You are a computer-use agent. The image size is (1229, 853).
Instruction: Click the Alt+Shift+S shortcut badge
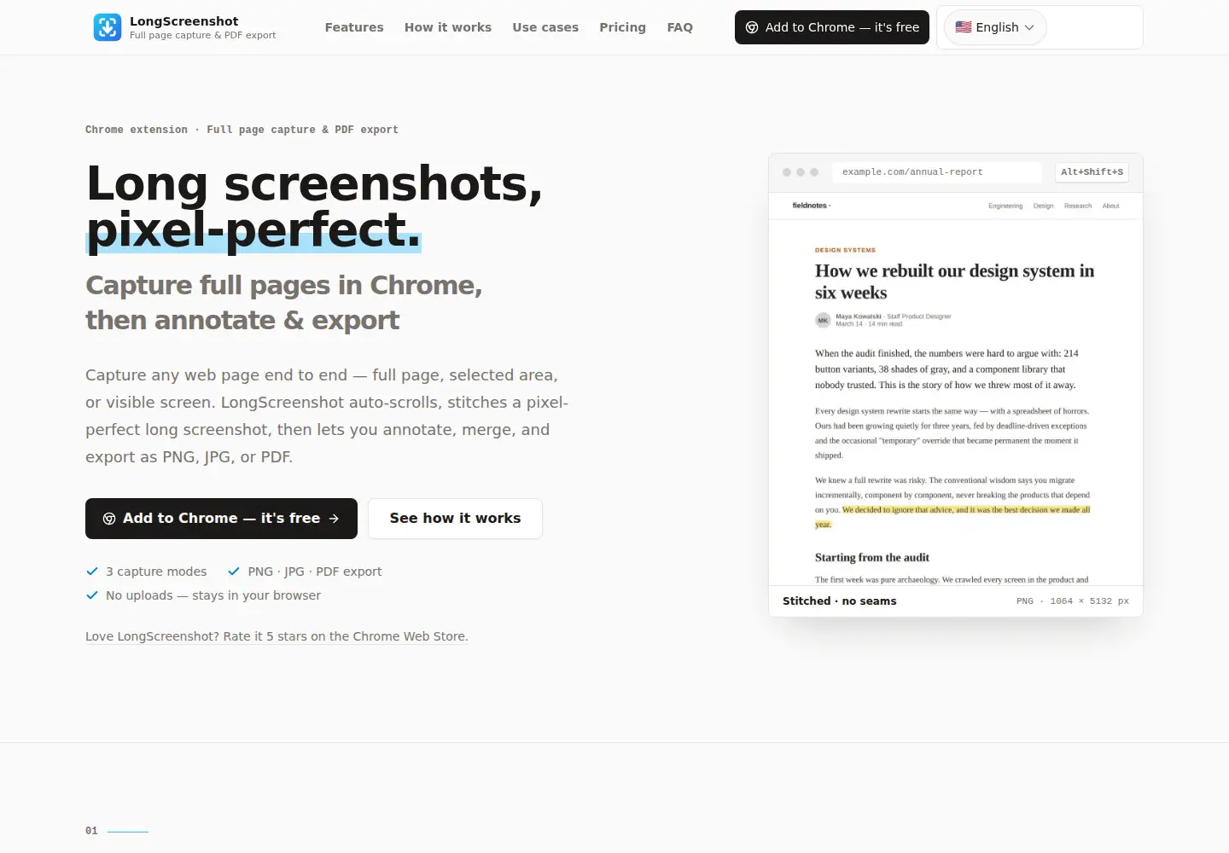[x=1092, y=172]
